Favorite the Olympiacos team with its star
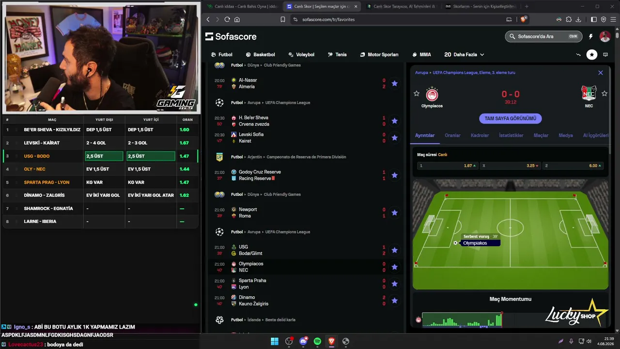The width and height of the screenshot is (620, 349). [x=417, y=94]
